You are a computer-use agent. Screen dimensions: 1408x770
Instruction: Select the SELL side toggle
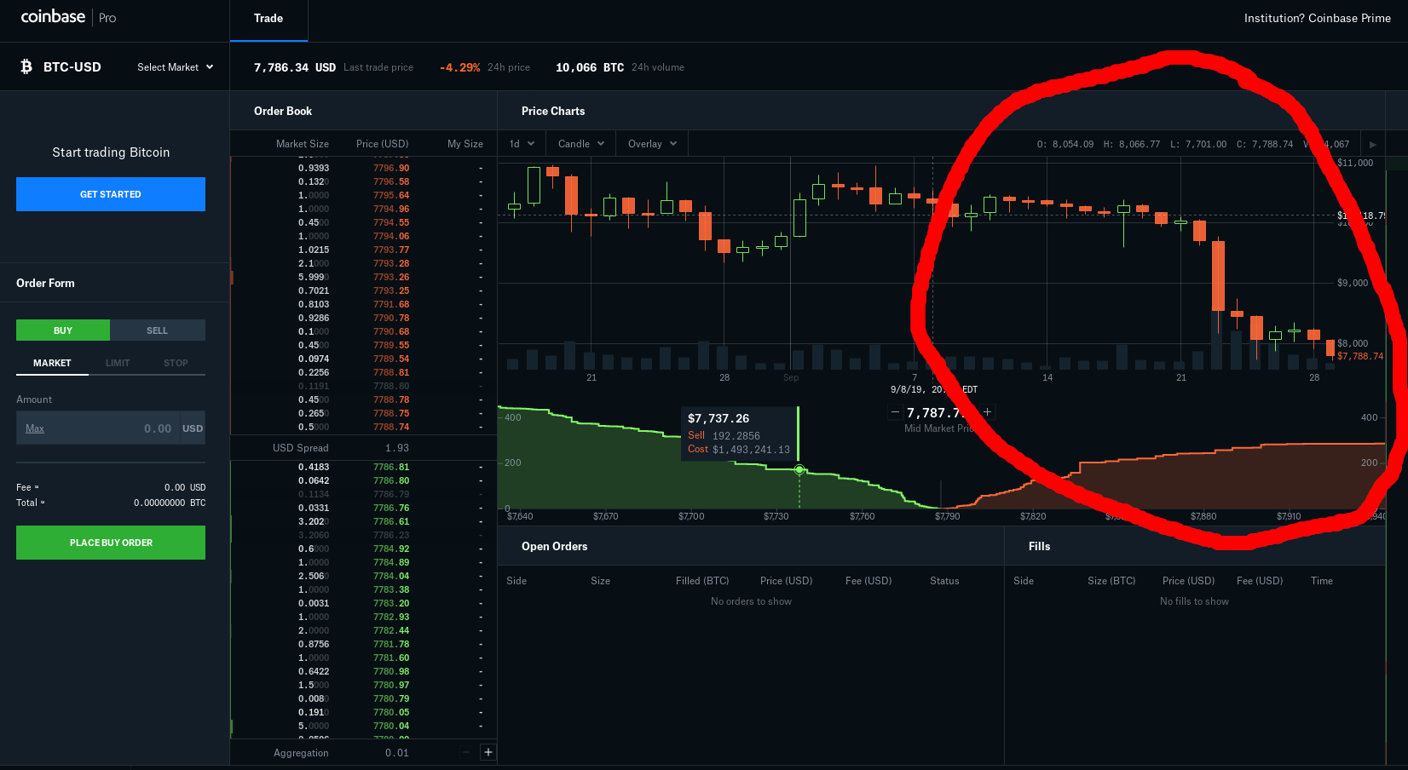click(157, 330)
